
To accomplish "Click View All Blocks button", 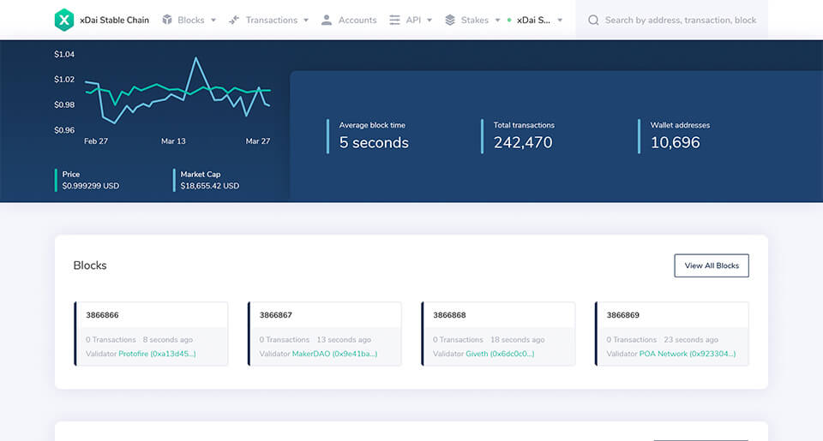I will click(x=712, y=265).
